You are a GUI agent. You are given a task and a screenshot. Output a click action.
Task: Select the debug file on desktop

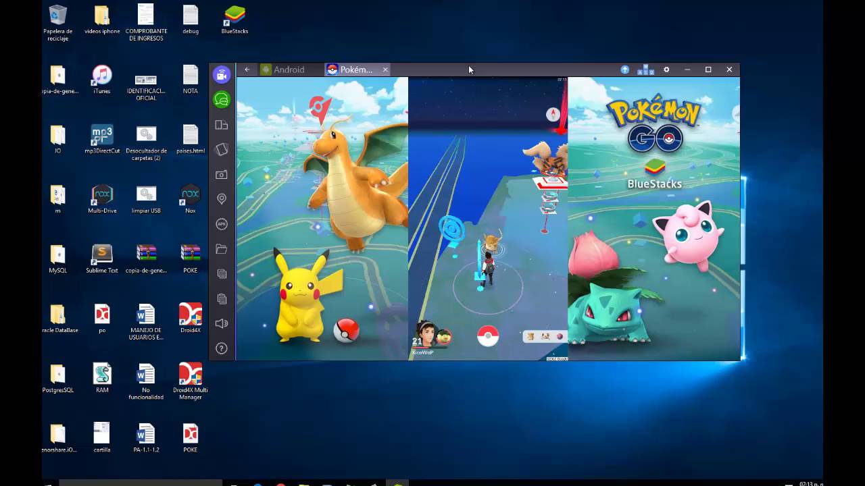191,20
